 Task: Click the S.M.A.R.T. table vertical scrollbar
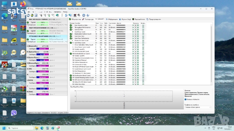coord(211,54)
